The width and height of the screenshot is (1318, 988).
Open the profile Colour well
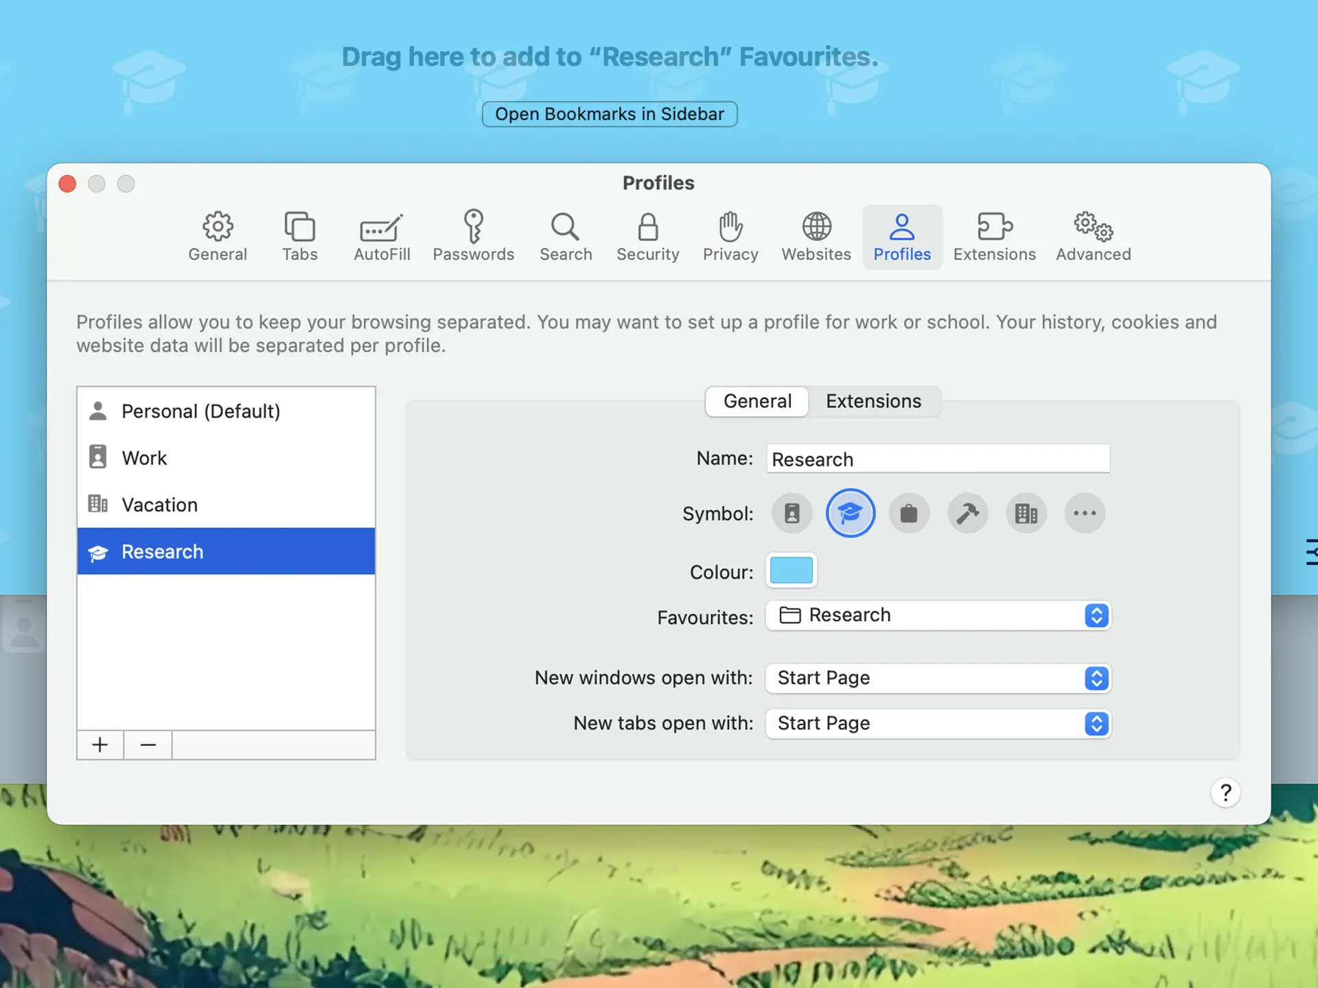tap(791, 570)
